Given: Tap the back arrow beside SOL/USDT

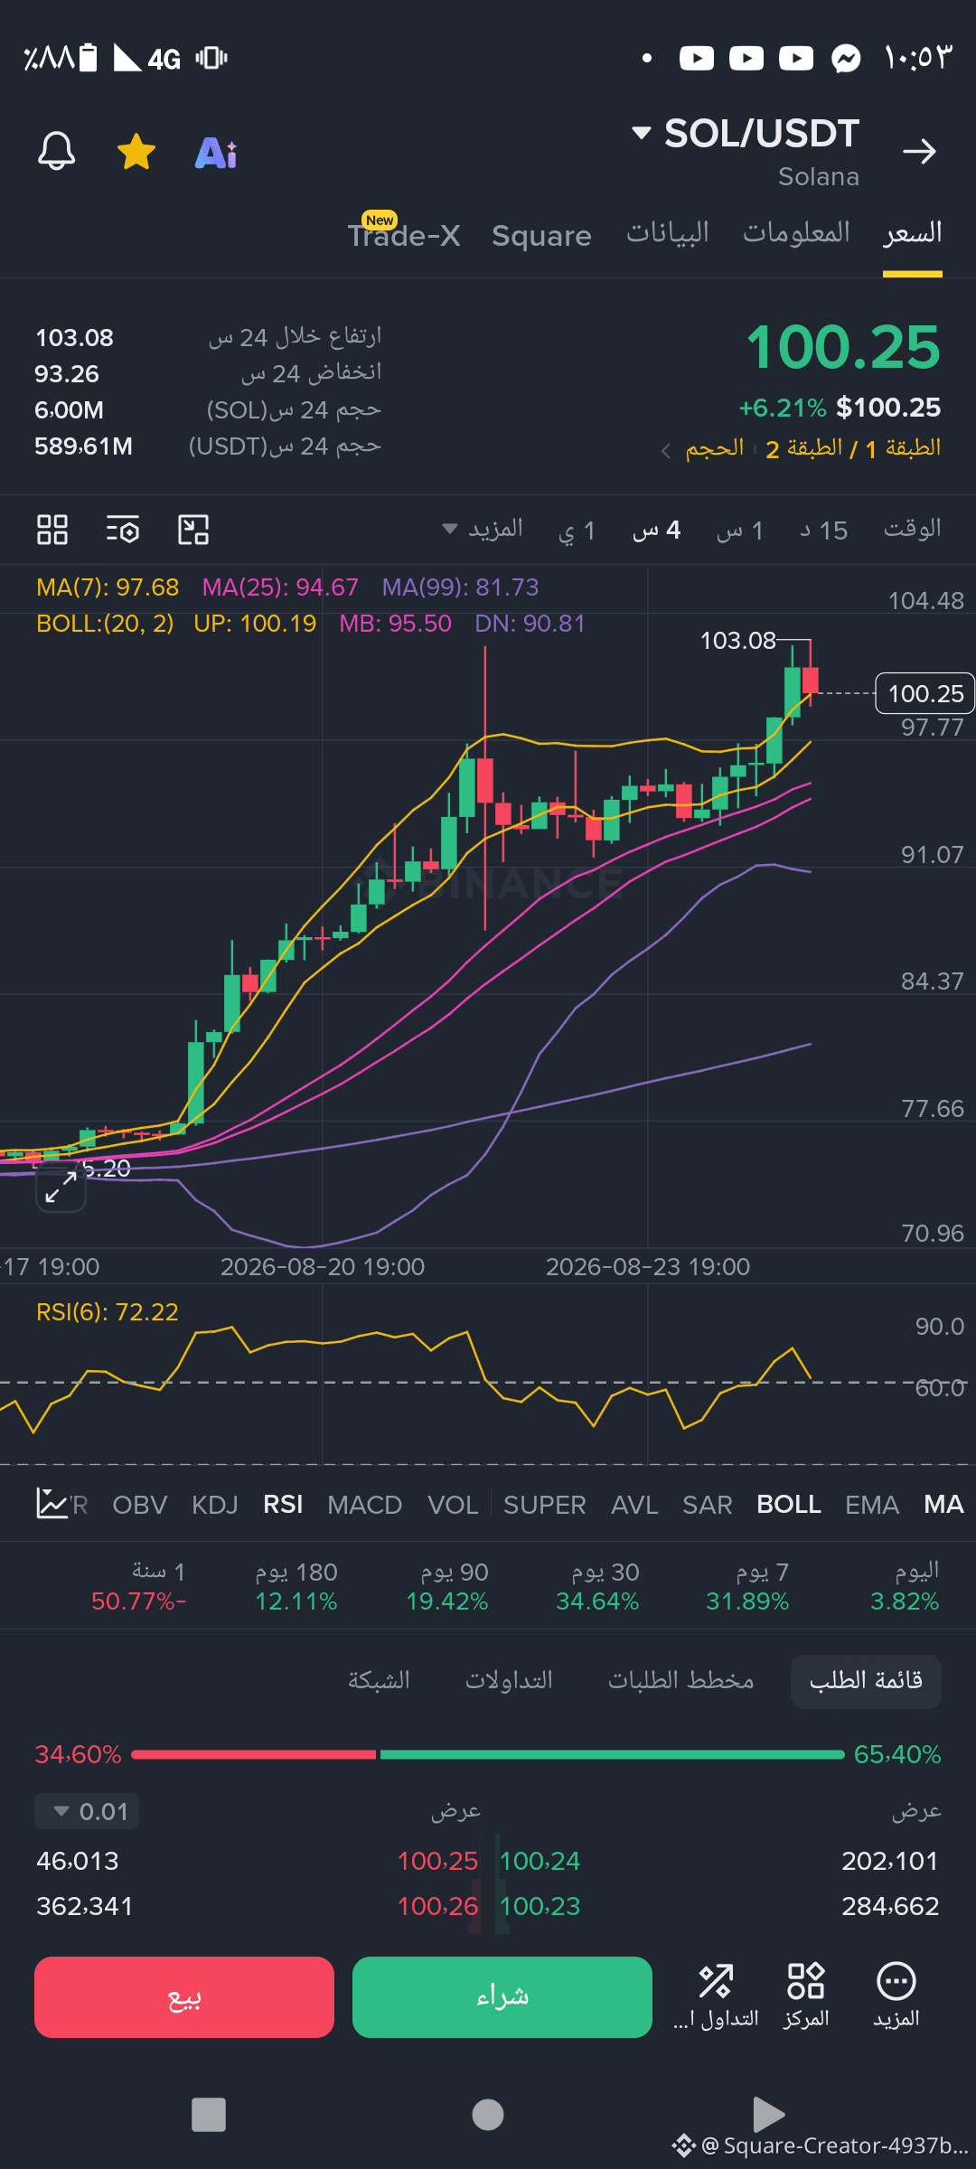Looking at the screenshot, I should pos(919,151).
